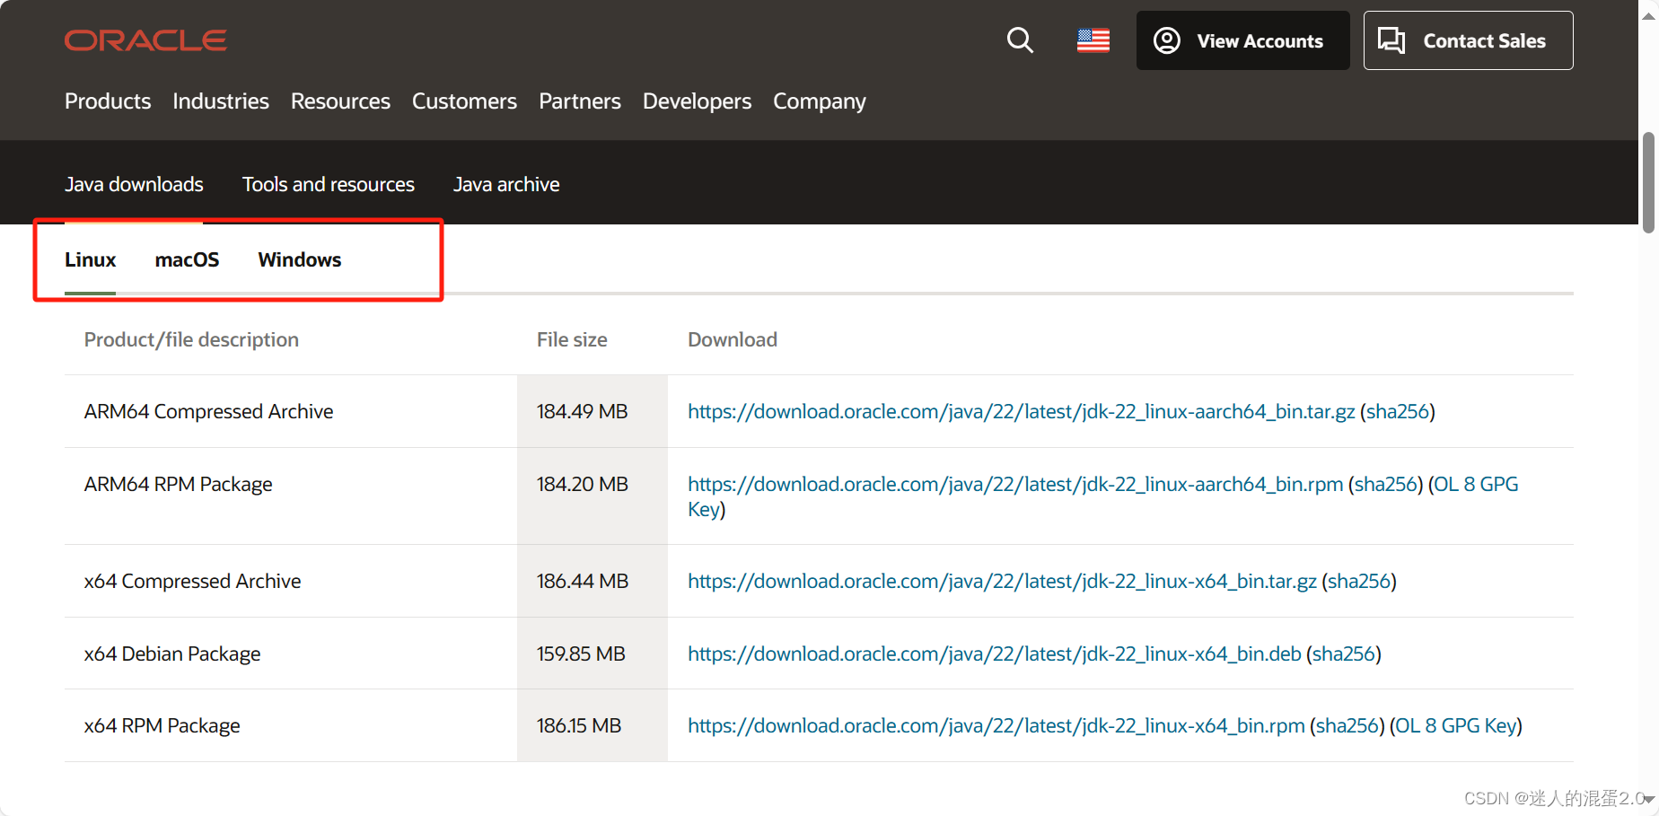Open sha256 for the x64 Debian Package
1659x816 pixels.
[1344, 654]
